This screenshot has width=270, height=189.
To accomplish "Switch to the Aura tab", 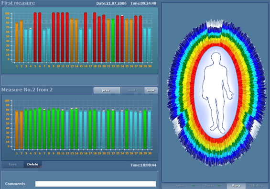I will point(236,186).
